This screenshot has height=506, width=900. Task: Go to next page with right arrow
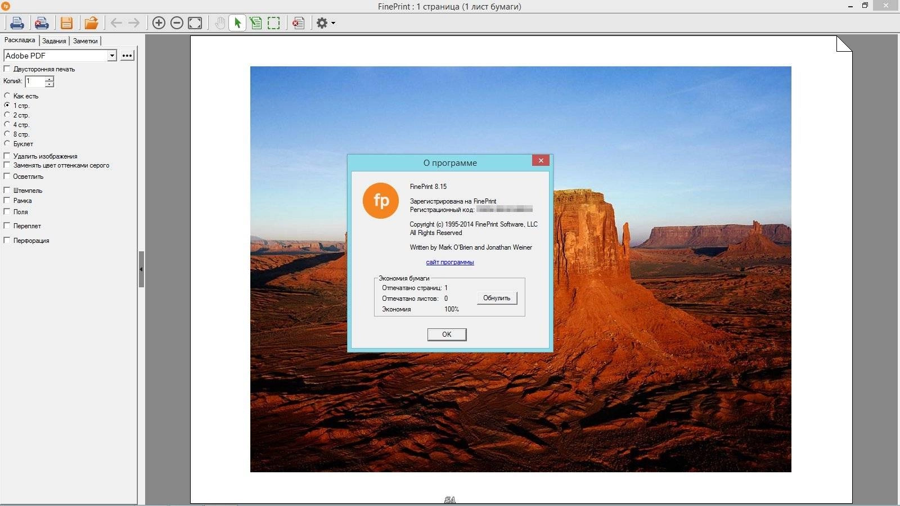(134, 23)
